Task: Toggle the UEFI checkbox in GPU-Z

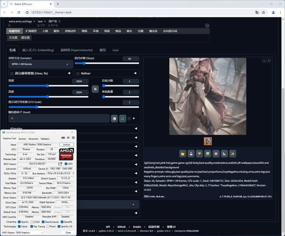Action: (x=65, y=164)
